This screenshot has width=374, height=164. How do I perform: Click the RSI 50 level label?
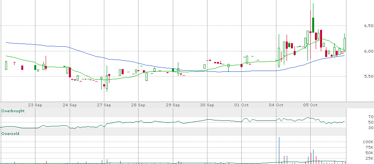pyautogui.click(x=371, y=122)
